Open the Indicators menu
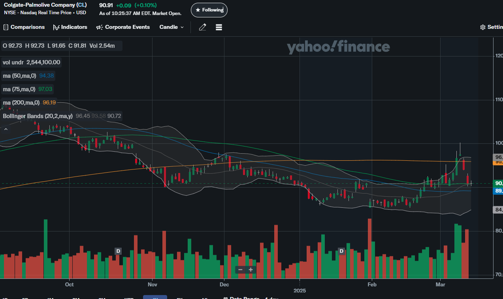 [70, 27]
